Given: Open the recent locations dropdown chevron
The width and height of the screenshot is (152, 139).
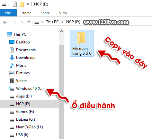Looking at the screenshot, I should (22, 22).
